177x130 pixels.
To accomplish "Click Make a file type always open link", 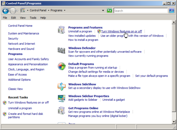I will [x=99, y=76].
